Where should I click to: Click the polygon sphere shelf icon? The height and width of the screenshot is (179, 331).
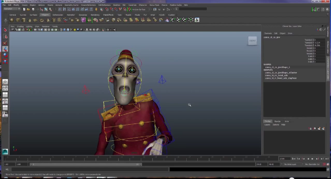pos(12,20)
